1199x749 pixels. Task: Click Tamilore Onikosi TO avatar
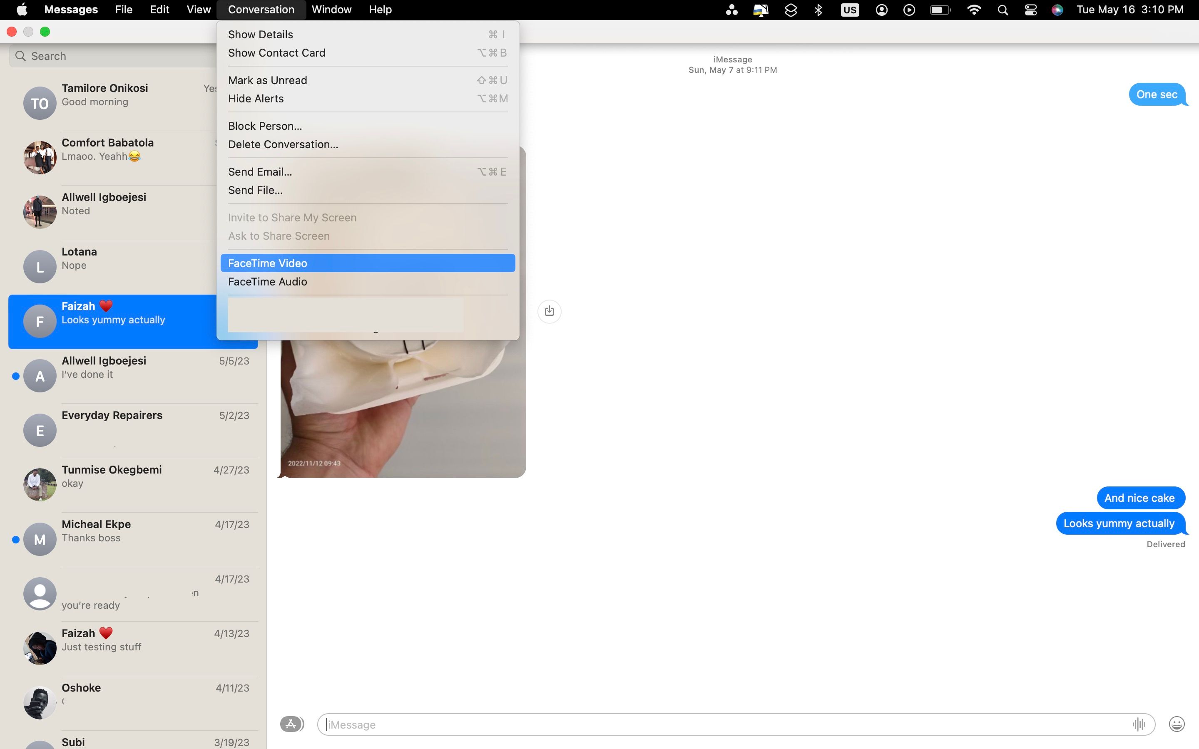tap(40, 103)
